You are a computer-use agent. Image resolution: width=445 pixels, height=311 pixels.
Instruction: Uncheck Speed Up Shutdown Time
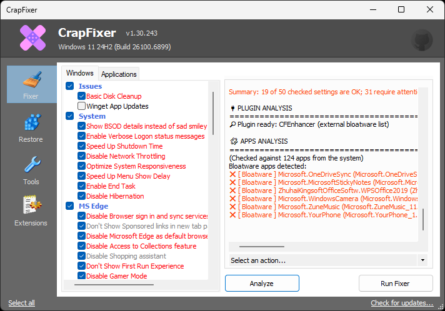pos(81,146)
